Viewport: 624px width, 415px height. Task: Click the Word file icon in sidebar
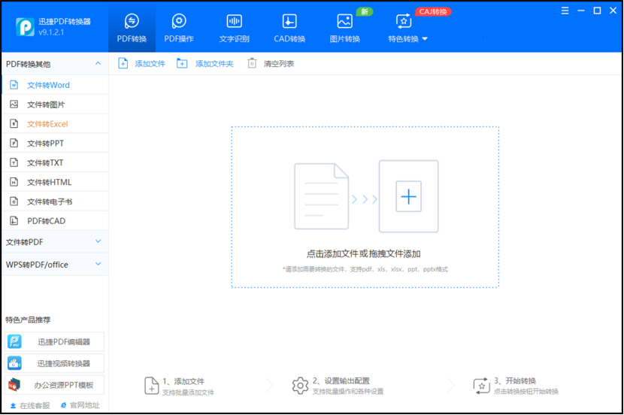point(14,85)
